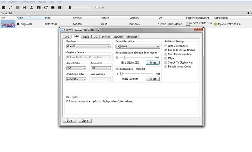Viewport: 252px width, 152px height.
Task: Enable the VSync checkbox
Action: pos(166,58)
